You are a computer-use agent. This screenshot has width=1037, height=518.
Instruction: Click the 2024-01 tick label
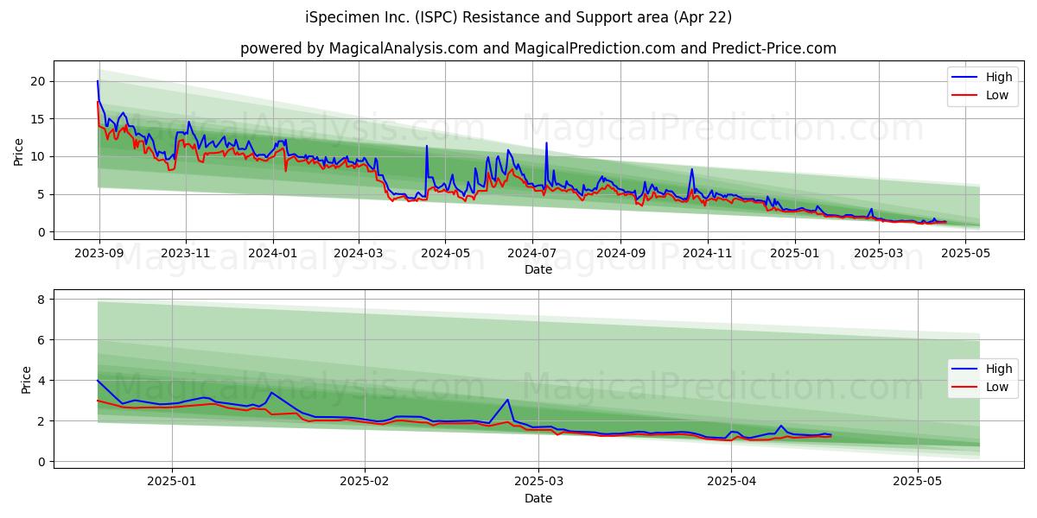pos(273,253)
